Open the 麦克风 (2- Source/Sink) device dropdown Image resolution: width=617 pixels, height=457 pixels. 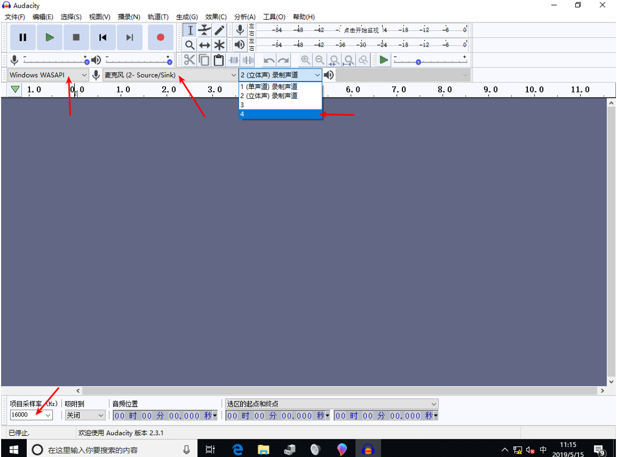tap(170, 75)
